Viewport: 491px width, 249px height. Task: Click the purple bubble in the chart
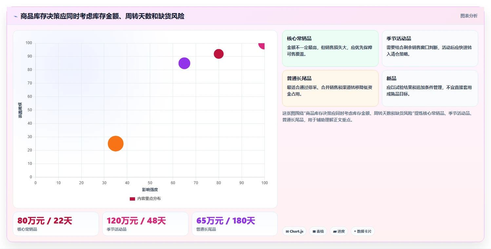pyautogui.click(x=184, y=63)
